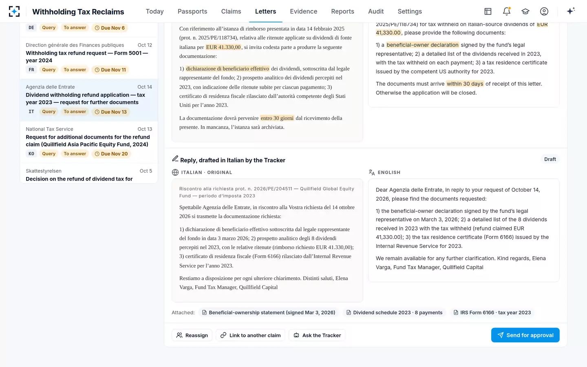
Task: Click the Due Nov 6 badge
Action: pos(110,28)
